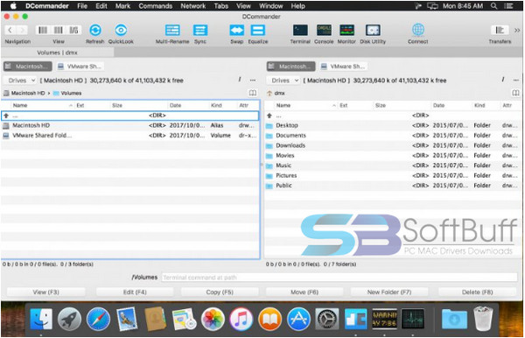Select right panel Macintosh drive button
Image resolution: width=525 pixels, height=338 pixels.
[291, 67]
